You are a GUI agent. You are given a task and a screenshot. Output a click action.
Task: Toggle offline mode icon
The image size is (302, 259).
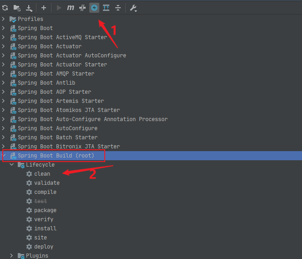[82, 8]
